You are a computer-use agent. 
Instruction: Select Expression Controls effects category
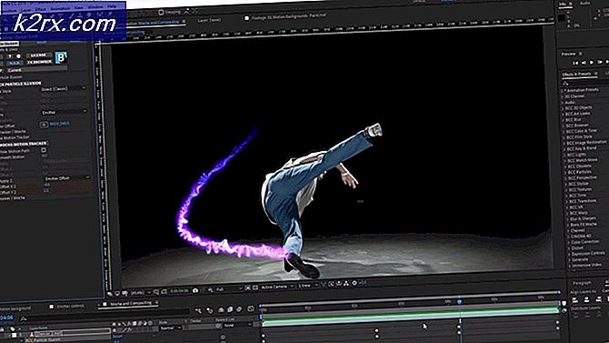point(588,253)
